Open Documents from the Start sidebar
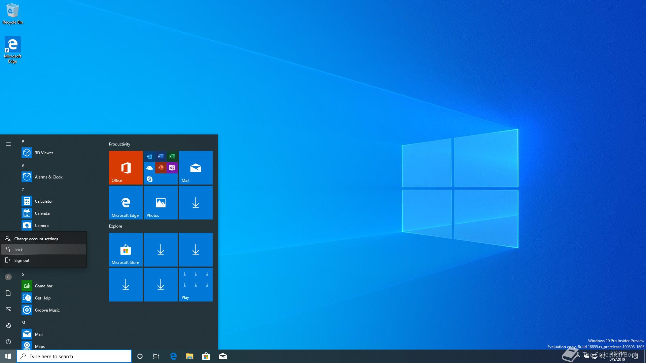 8,293
